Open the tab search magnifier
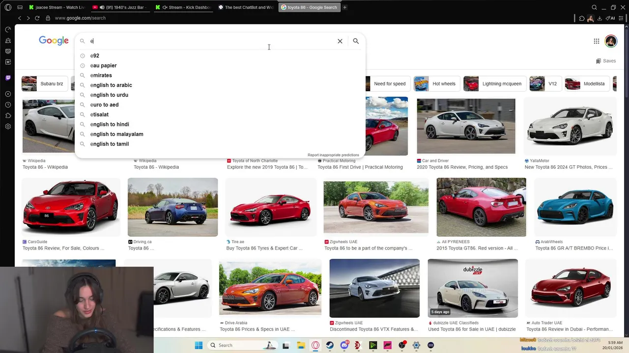Image resolution: width=629 pixels, height=353 pixels. pyautogui.click(x=594, y=7)
